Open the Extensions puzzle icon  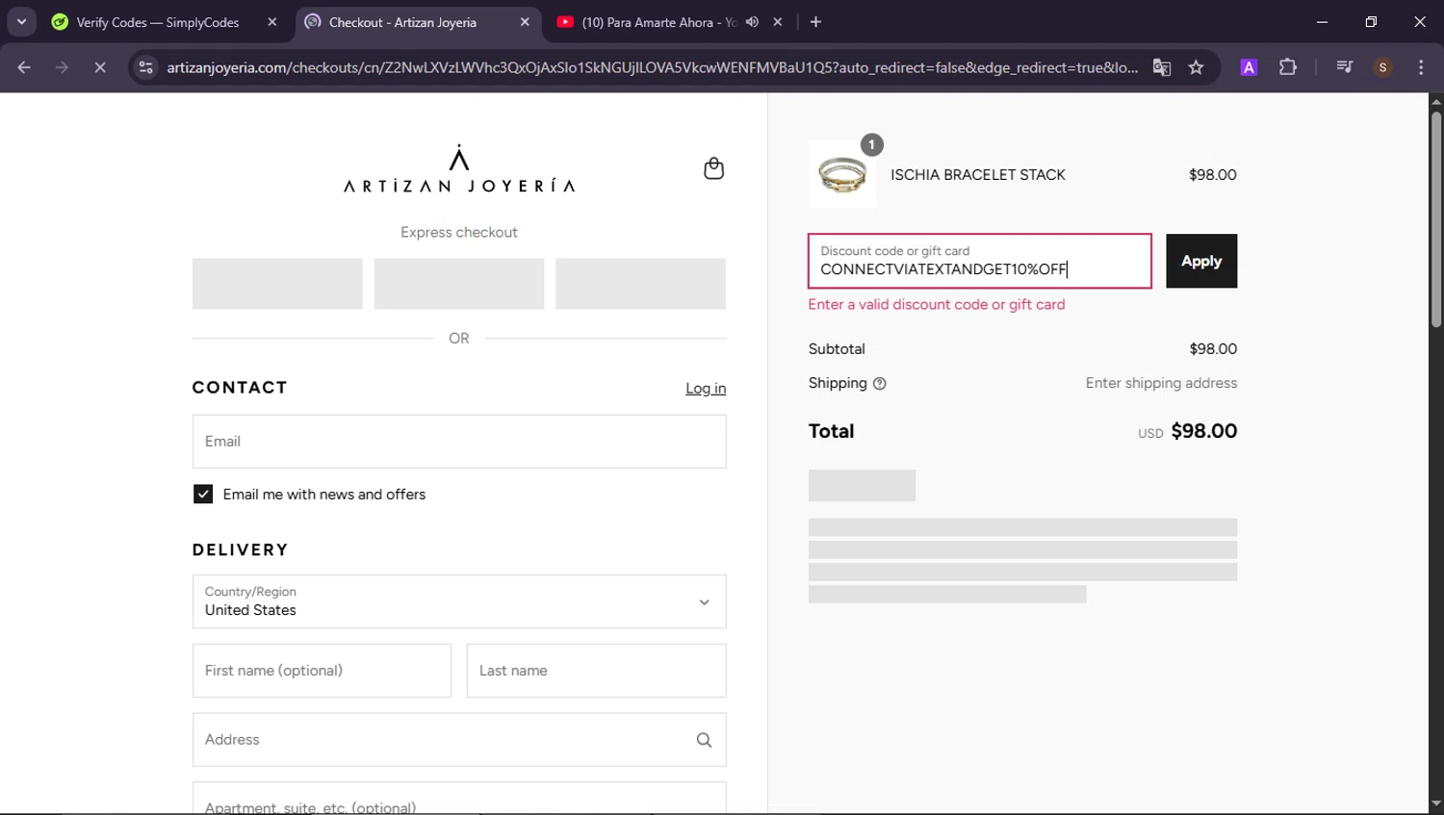(x=1288, y=67)
